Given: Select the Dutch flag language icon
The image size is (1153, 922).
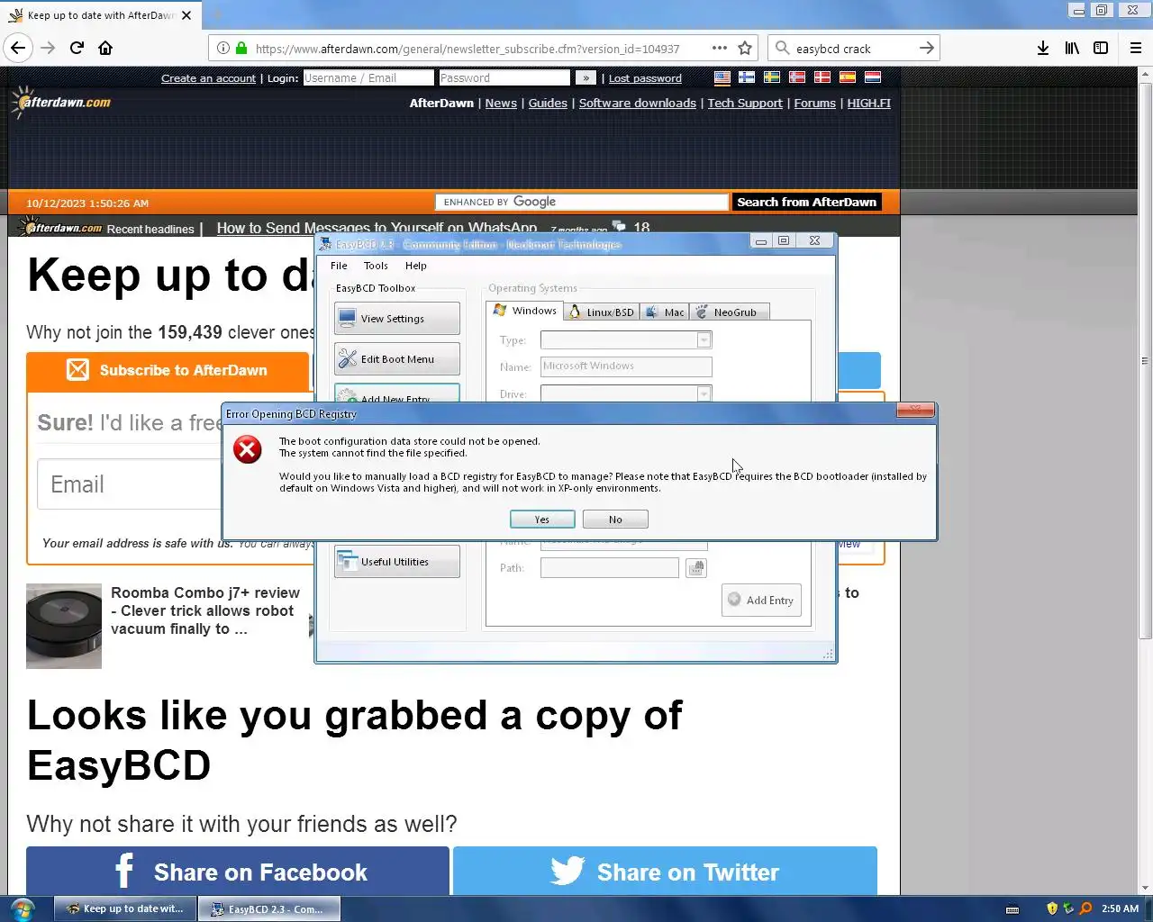Looking at the screenshot, I should (x=873, y=77).
